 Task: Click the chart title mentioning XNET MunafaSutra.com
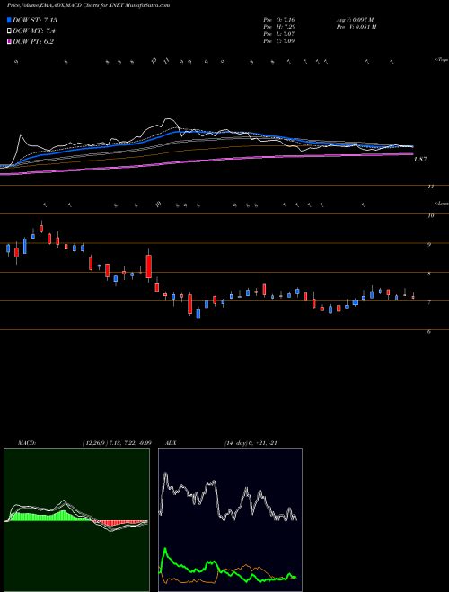[89, 5]
